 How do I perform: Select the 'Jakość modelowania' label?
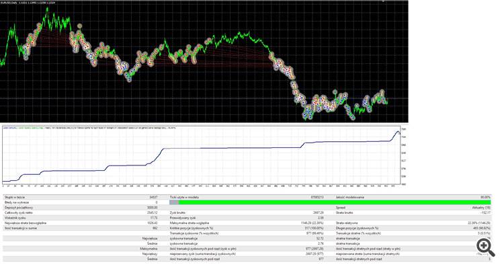coord(350,197)
